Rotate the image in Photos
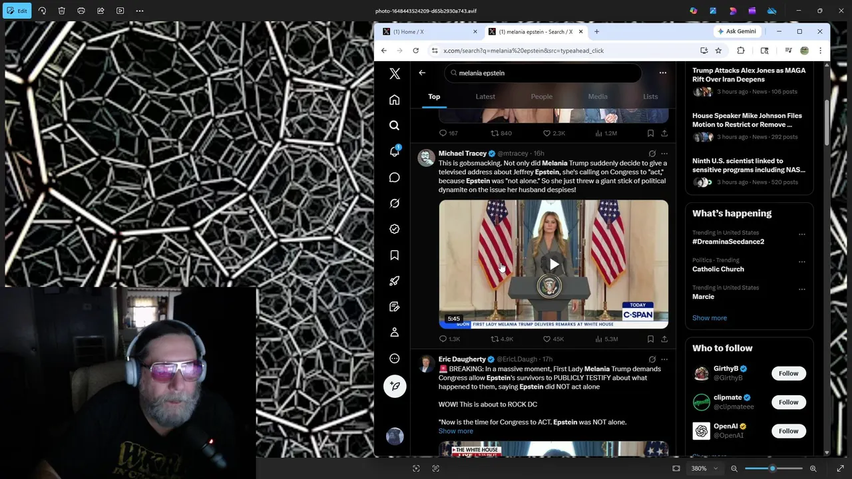Viewport: 852px width, 479px height. coord(42,11)
